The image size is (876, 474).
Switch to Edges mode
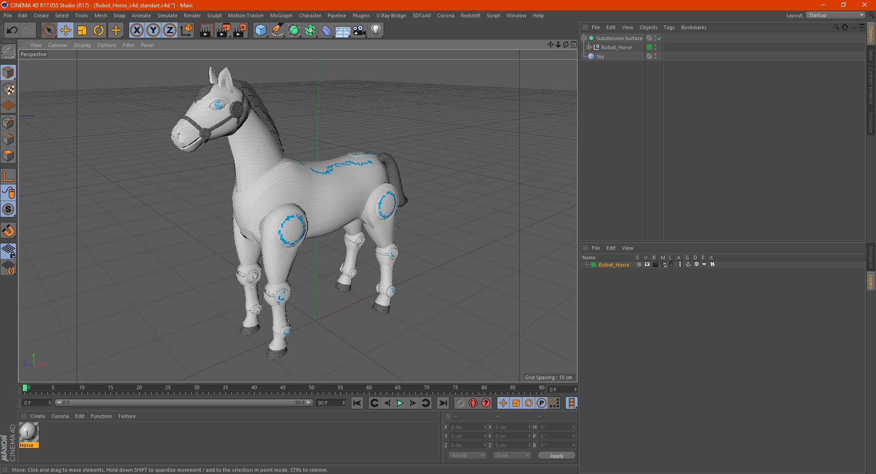[x=8, y=139]
